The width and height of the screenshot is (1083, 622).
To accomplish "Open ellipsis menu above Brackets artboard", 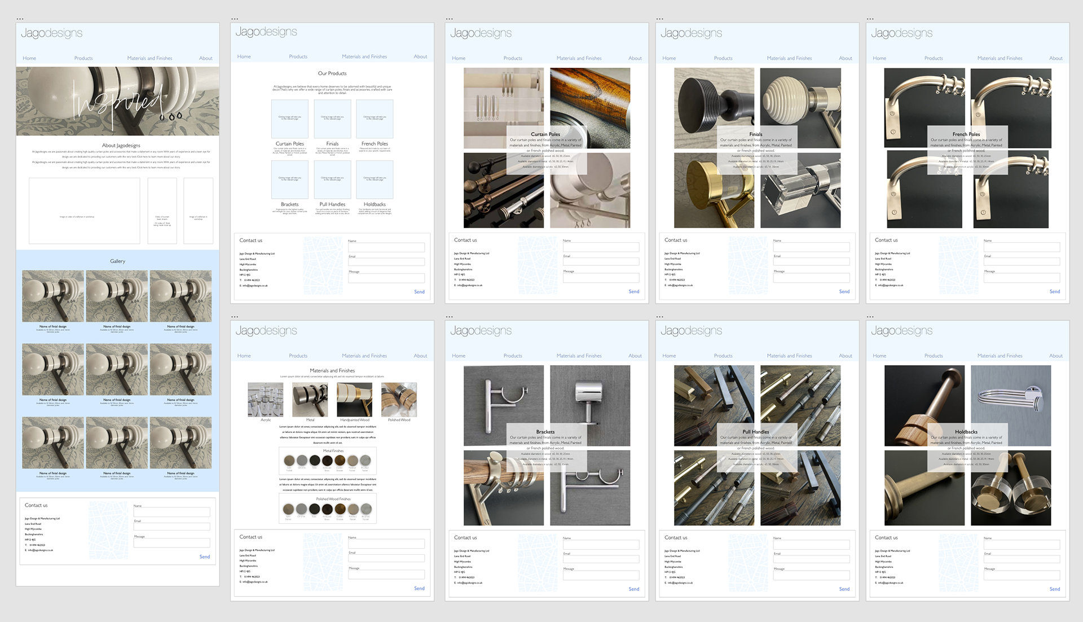I will click(450, 317).
